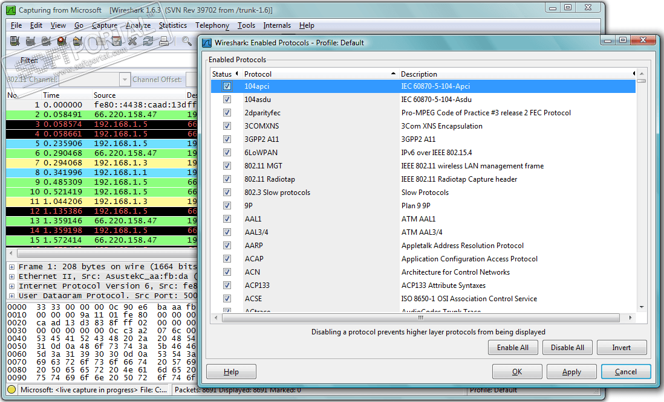This screenshot has height=402, width=664.
Task: Click the find packet magnifier icon
Action: pos(187,41)
